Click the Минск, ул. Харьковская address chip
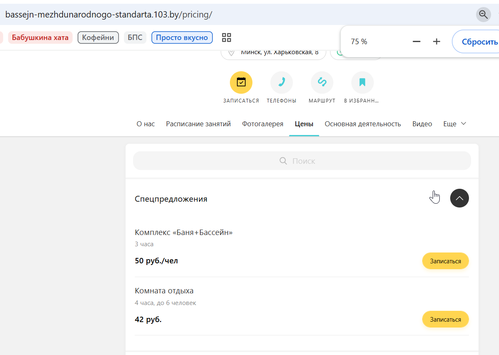Screen dimensions: 499x355 coord(273,53)
